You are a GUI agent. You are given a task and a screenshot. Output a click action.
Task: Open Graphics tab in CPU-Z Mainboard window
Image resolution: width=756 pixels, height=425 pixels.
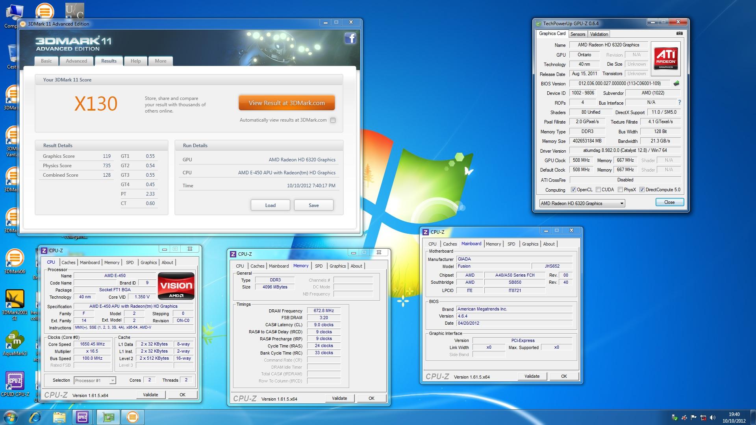(530, 244)
